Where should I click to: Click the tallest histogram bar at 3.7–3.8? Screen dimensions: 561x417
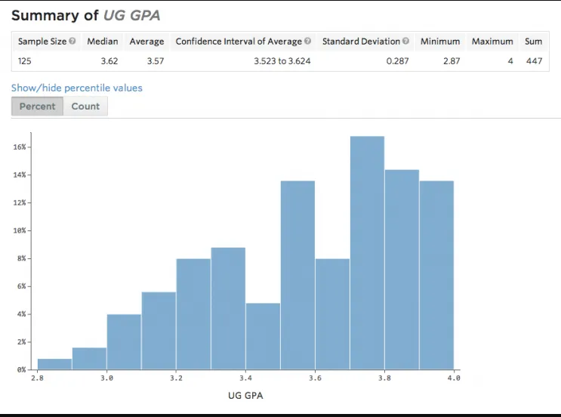click(367, 253)
